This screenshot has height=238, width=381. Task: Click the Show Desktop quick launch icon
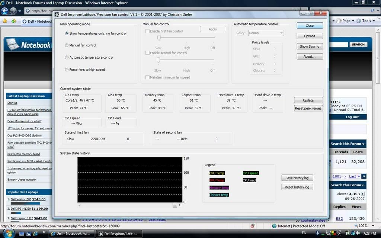pyautogui.click(x=22, y=234)
